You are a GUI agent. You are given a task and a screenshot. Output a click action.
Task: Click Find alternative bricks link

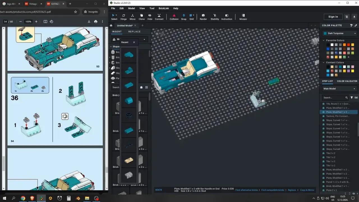pyautogui.click(x=247, y=190)
